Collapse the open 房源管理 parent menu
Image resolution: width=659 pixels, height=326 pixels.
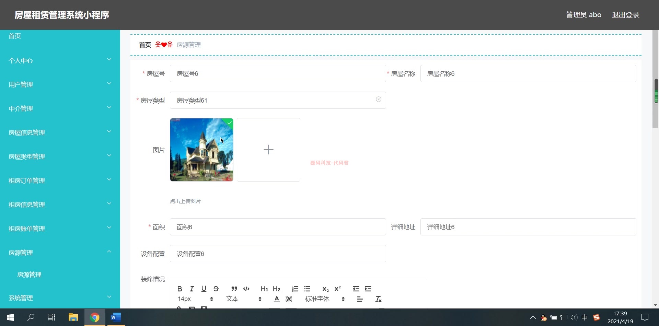pos(60,253)
